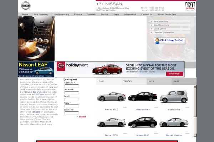The width and height of the screenshot is (214, 142).
Task: Click the arrow beside Quick Quote sidebar link
Action: coord(151,29)
